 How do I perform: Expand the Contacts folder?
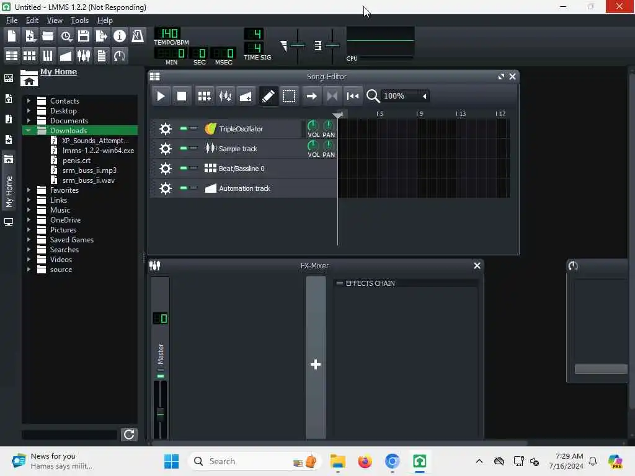coord(29,100)
